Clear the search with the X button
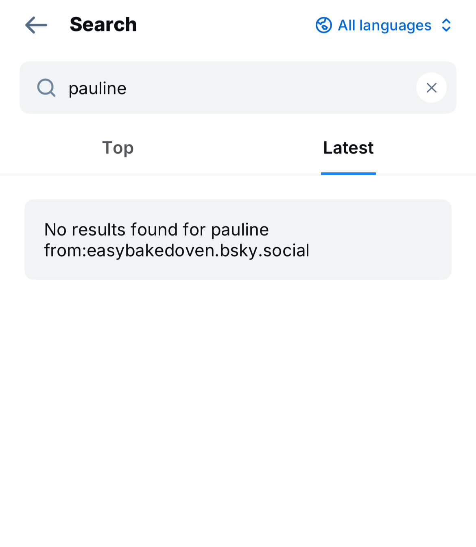The image size is (476, 547). pyautogui.click(x=431, y=88)
